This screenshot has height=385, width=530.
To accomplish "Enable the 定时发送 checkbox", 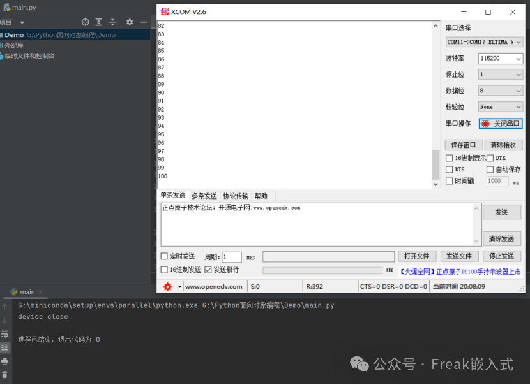I will point(164,256).
